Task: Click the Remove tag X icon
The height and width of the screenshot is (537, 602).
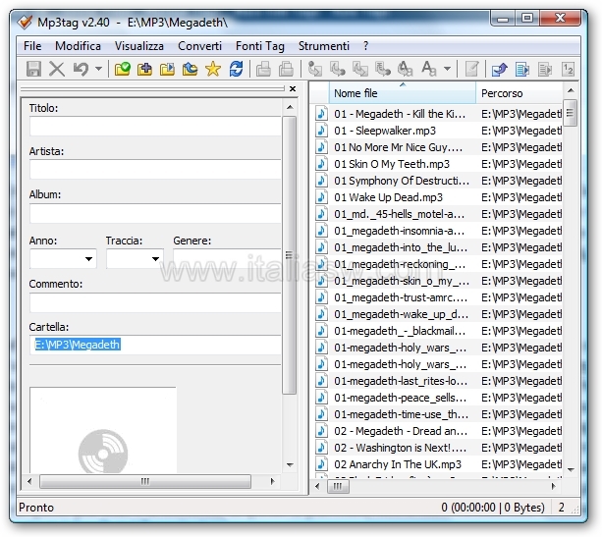Action: point(57,69)
